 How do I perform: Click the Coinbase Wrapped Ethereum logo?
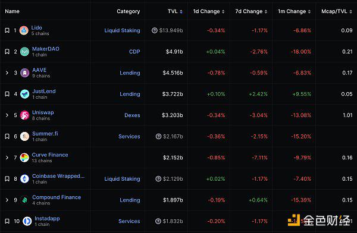24,179
